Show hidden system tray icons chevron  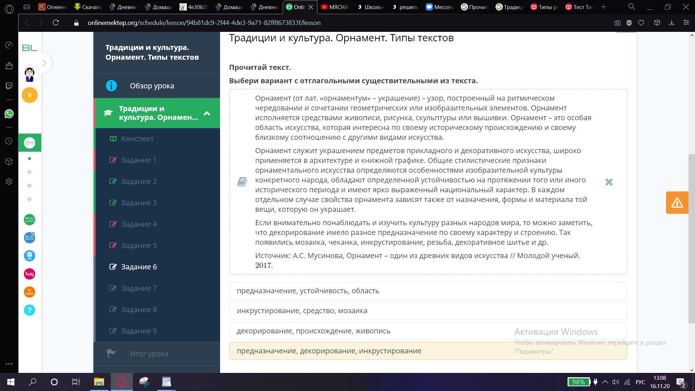(605, 382)
